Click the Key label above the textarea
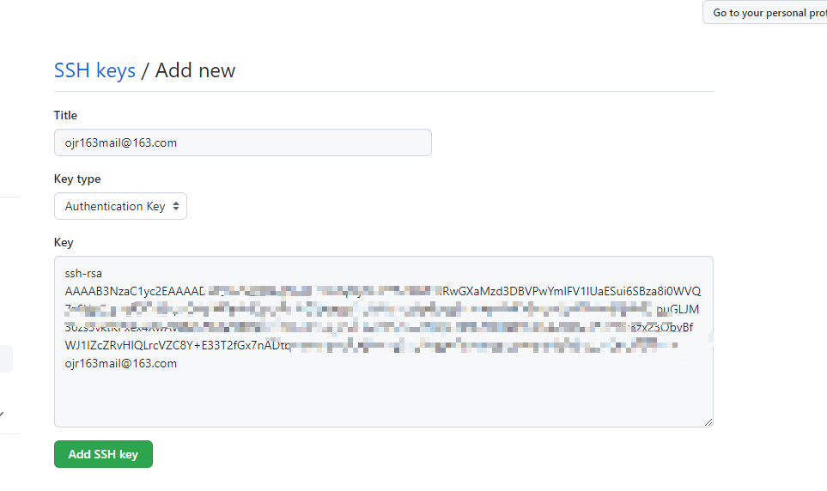The image size is (827, 491). pyautogui.click(x=64, y=242)
